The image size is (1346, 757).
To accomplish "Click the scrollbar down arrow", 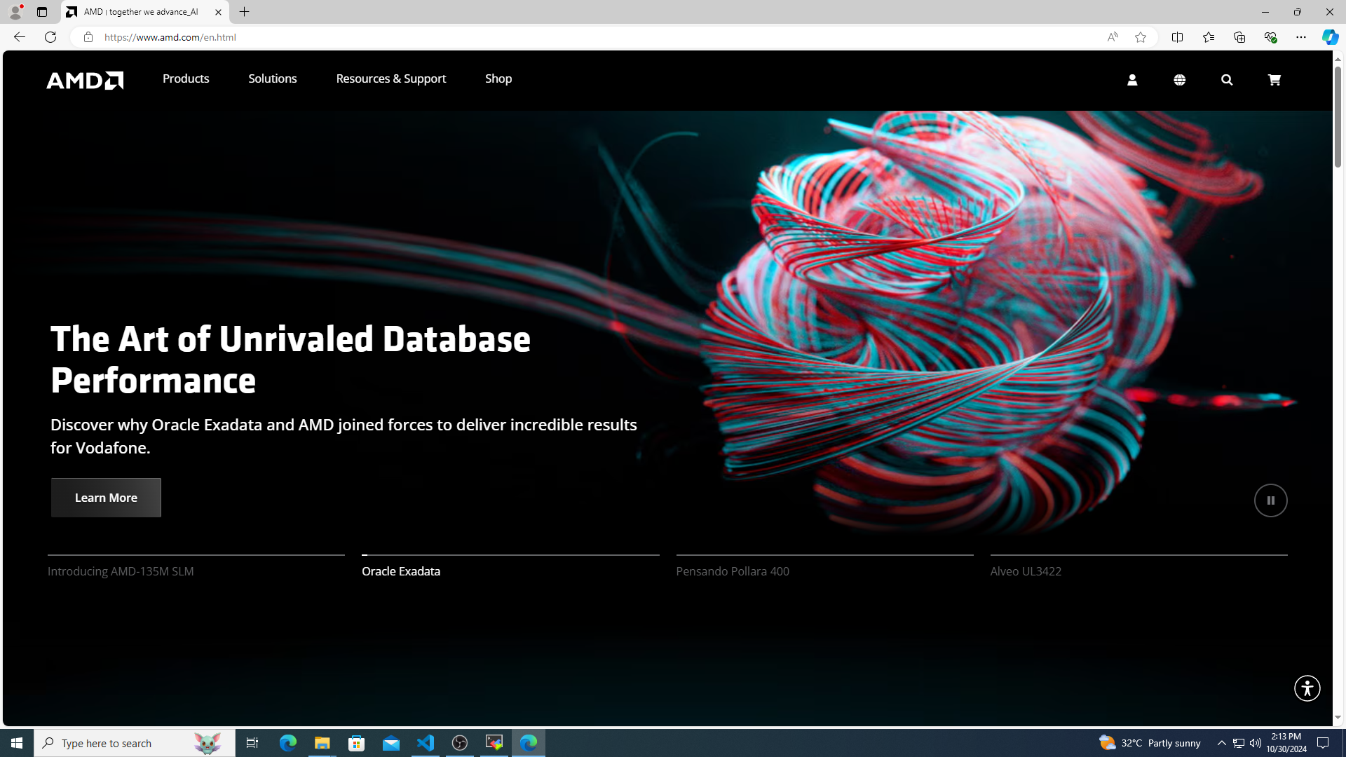I will (x=1338, y=718).
